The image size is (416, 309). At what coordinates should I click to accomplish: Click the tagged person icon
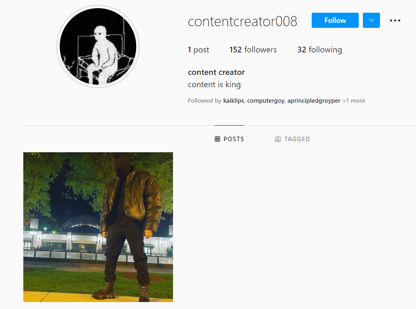tap(278, 139)
